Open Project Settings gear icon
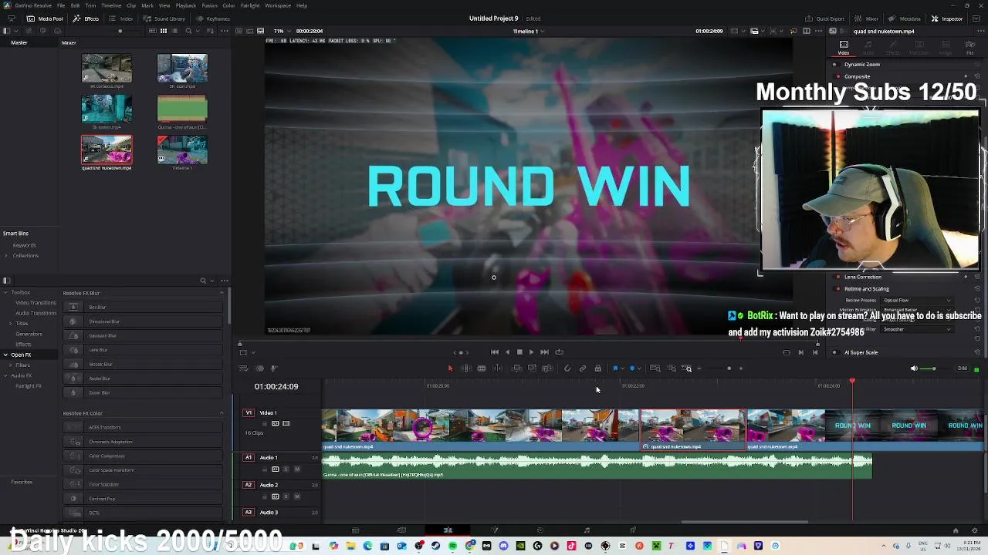The height and width of the screenshot is (555, 988). click(x=974, y=530)
